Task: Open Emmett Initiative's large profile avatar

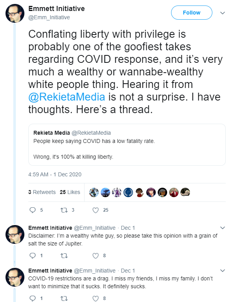Action: tap(15, 13)
